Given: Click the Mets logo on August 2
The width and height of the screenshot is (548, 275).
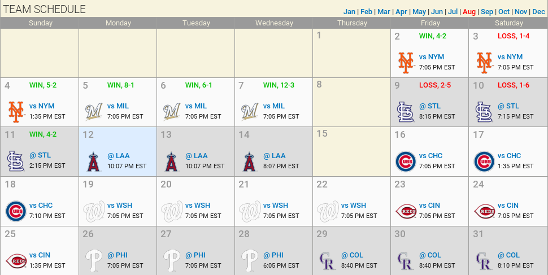Looking at the screenshot, I should click(x=405, y=62).
